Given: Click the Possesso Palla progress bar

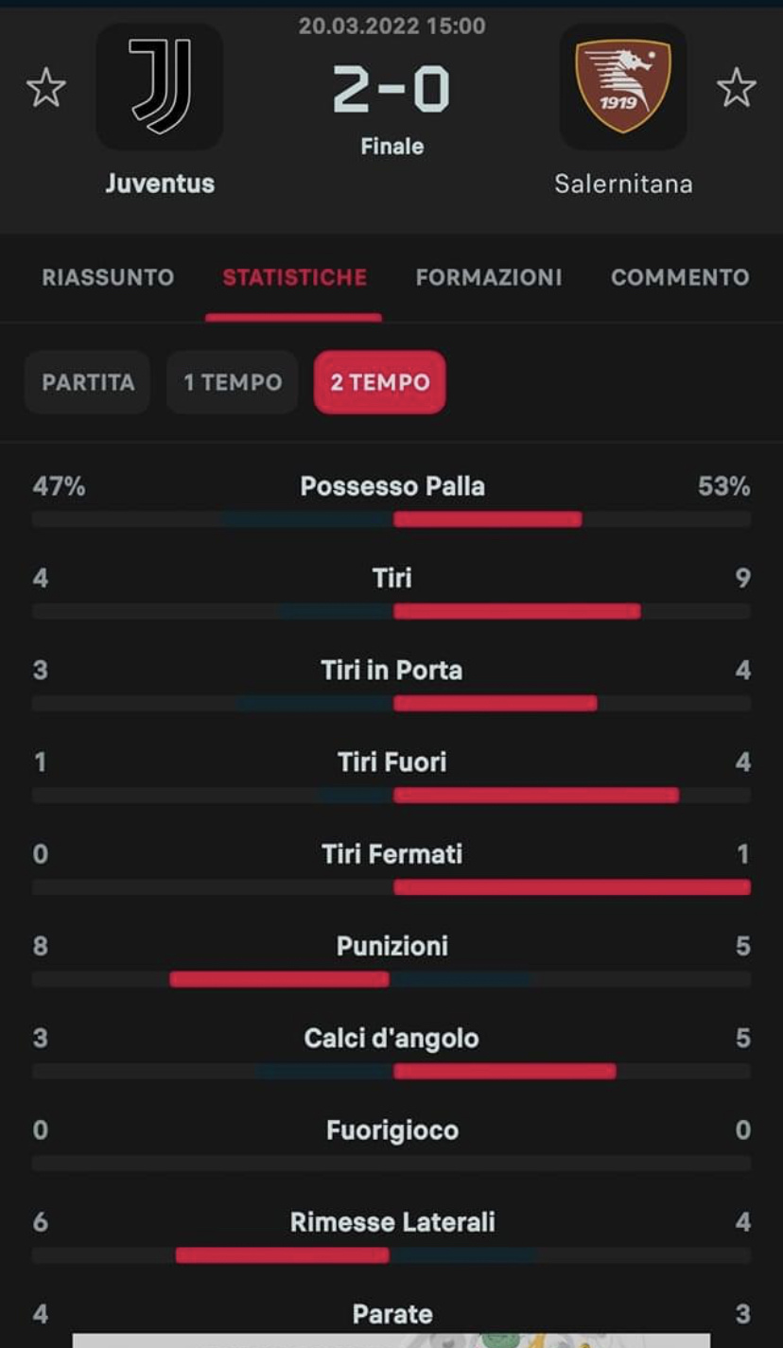Looking at the screenshot, I should coord(391,519).
